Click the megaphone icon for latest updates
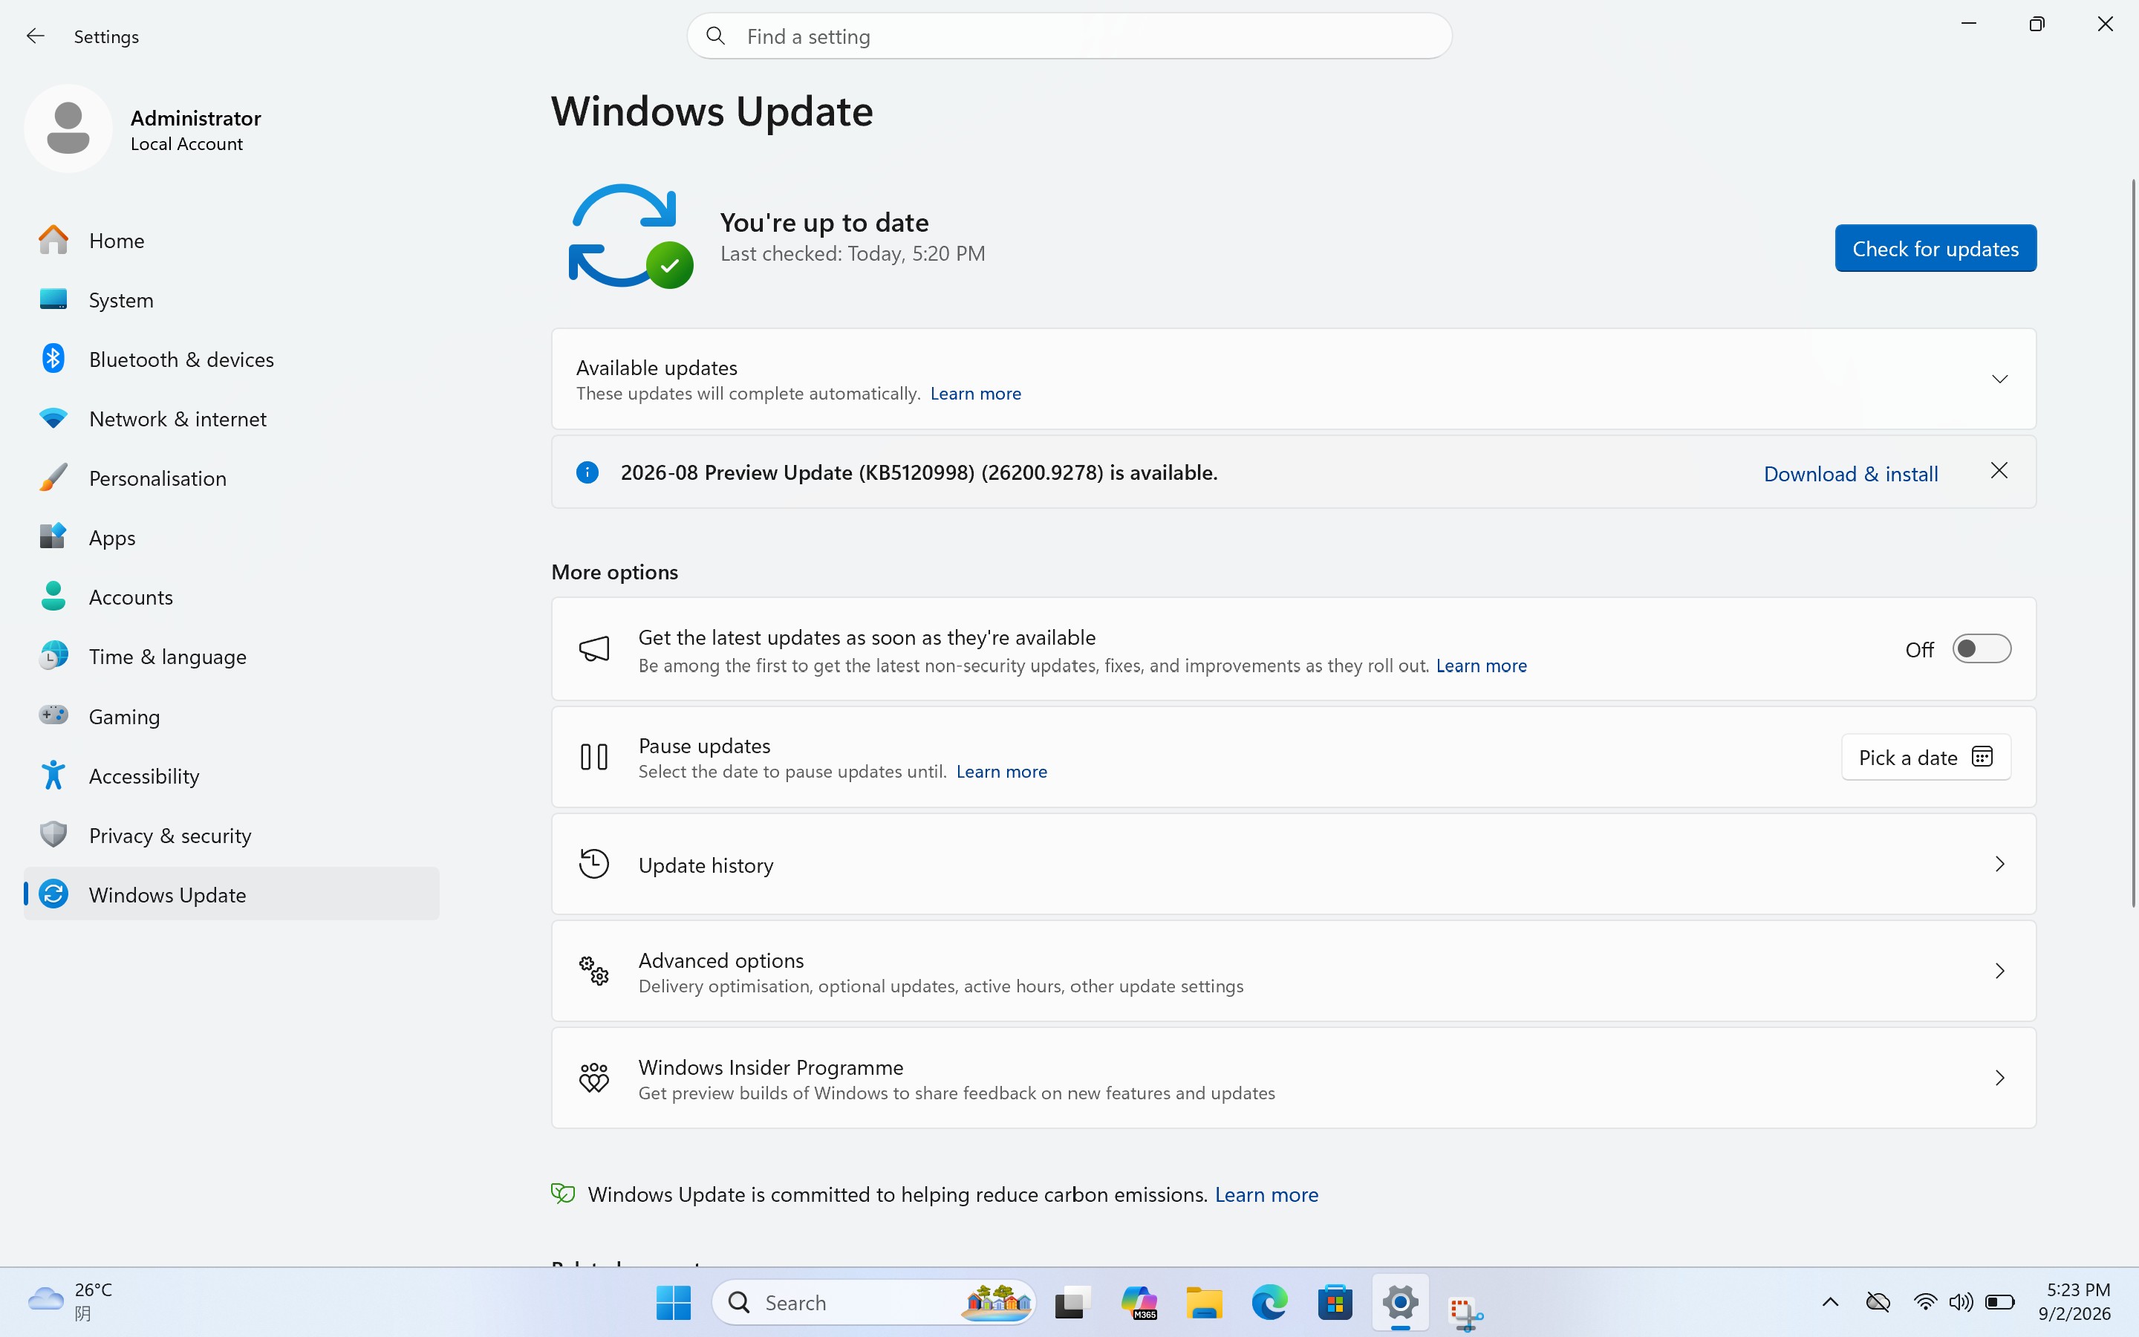The height and width of the screenshot is (1337, 2139). [x=594, y=649]
